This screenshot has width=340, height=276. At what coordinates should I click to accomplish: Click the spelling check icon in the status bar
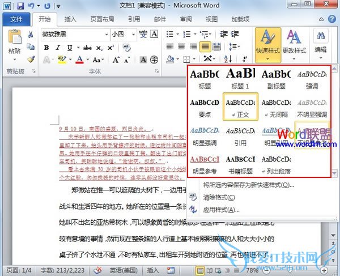pos(98,270)
